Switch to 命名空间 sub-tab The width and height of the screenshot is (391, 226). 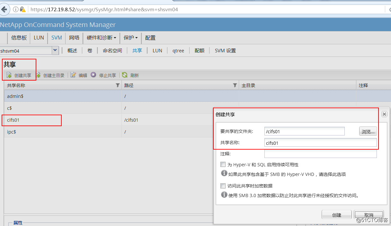[x=112, y=50]
